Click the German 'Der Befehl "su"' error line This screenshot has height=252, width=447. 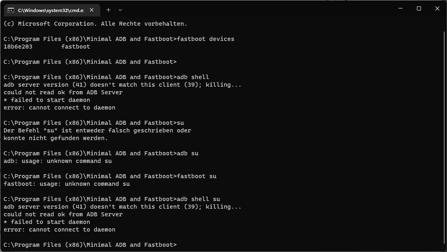(x=97, y=130)
